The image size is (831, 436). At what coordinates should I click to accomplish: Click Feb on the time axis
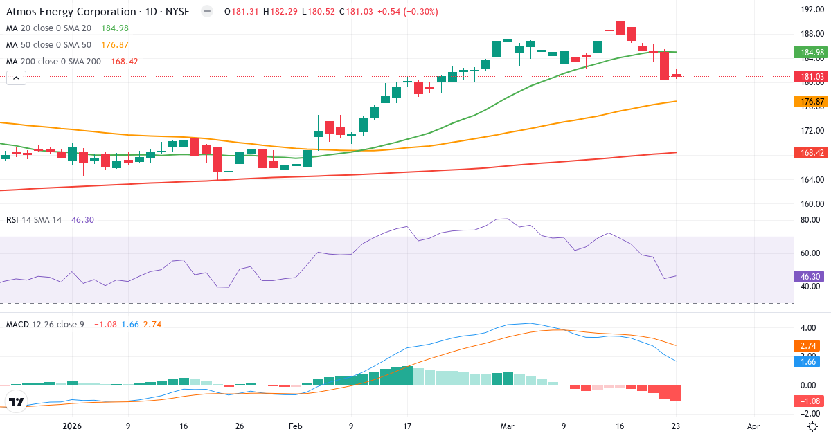295,428
